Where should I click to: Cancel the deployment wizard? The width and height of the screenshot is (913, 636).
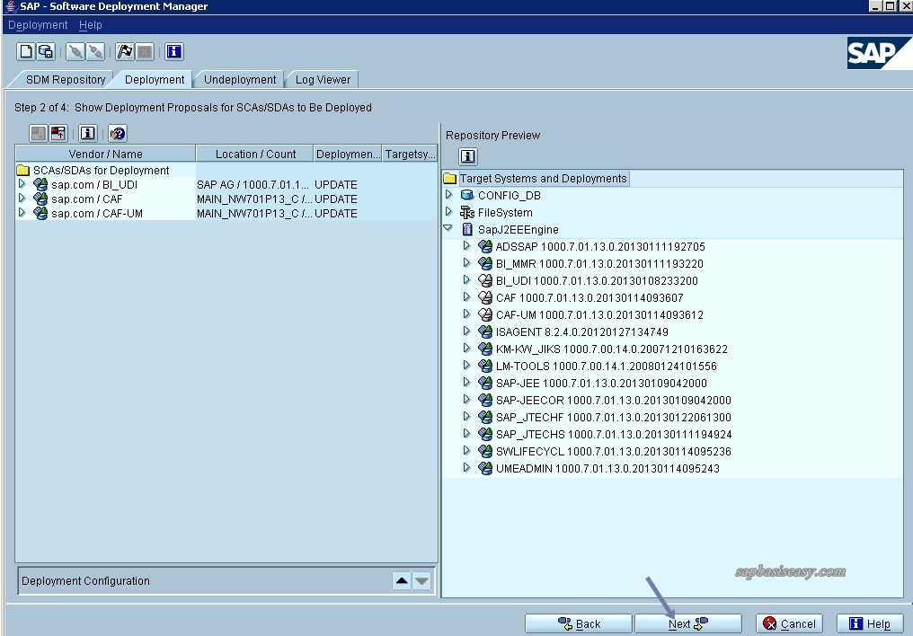788,623
